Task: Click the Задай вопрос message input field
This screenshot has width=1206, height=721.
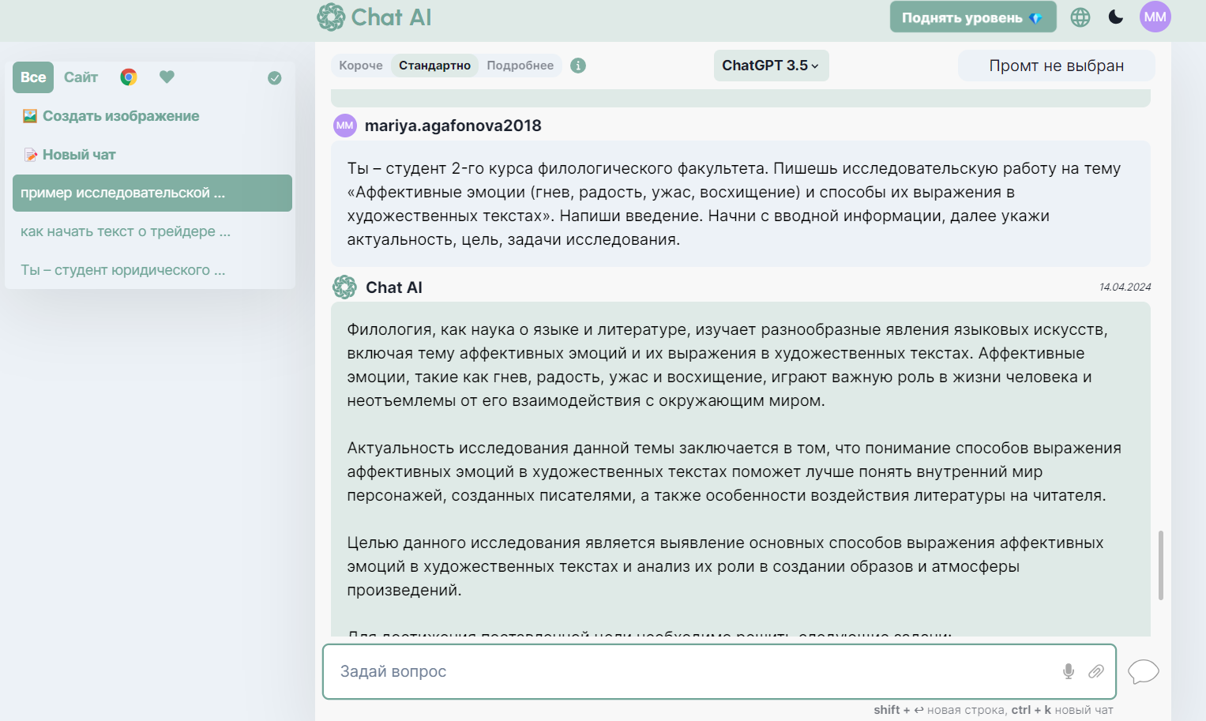Action: pyautogui.click(x=695, y=671)
